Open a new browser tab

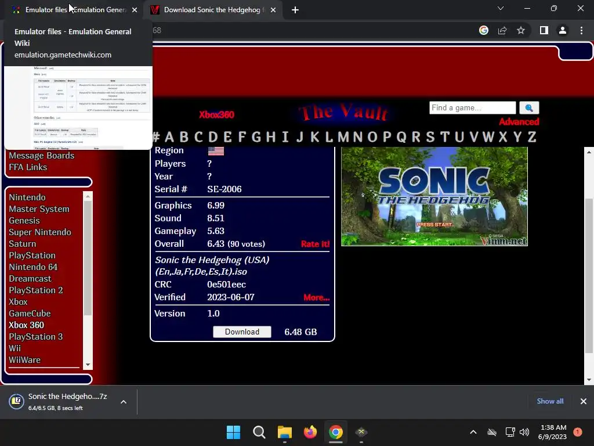(295, 10)
